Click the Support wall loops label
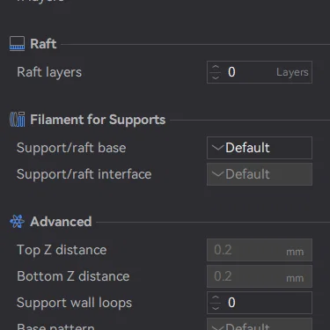The width and height of the screenshot is (330, 330). (x=74, y=303)
